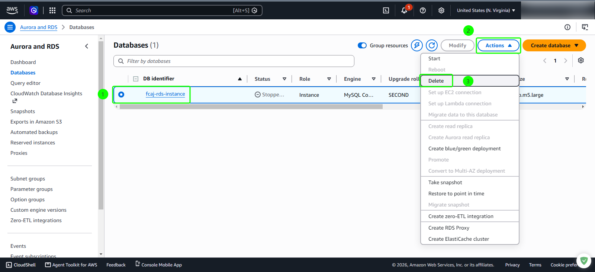Open CloudShell in the footer
Image resolution: width=595 pixels, height=272 pixels.
pos(21,265)
